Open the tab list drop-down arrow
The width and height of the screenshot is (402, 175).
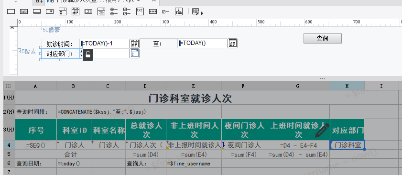pos(16,1)
